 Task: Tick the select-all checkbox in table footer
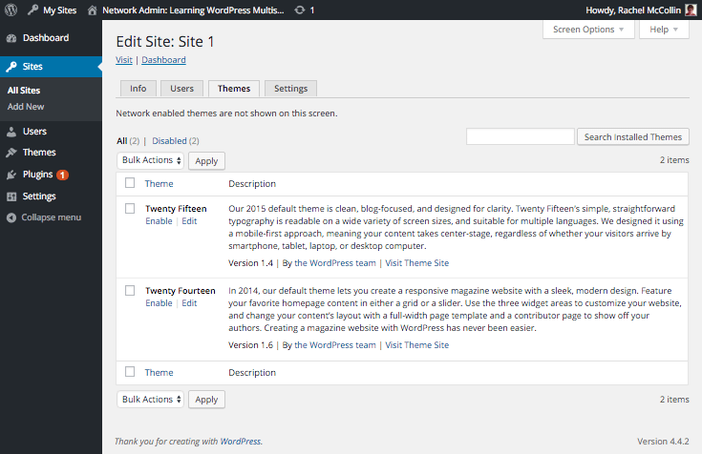[x=130, y=371]
